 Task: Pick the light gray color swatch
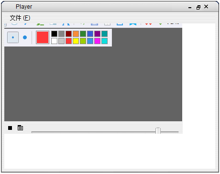61,41
